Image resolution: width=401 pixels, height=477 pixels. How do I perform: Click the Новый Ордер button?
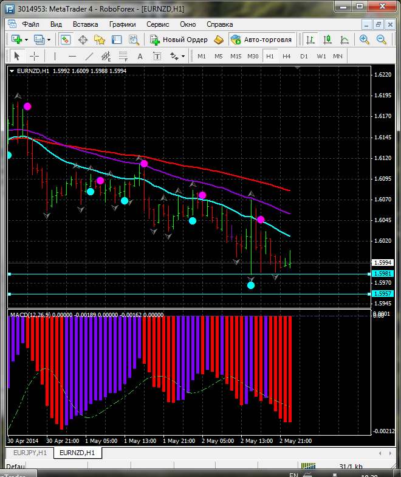[179, 40]
